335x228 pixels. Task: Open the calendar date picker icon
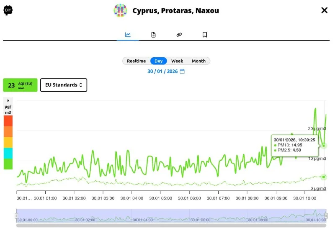[x=182, y=72]
